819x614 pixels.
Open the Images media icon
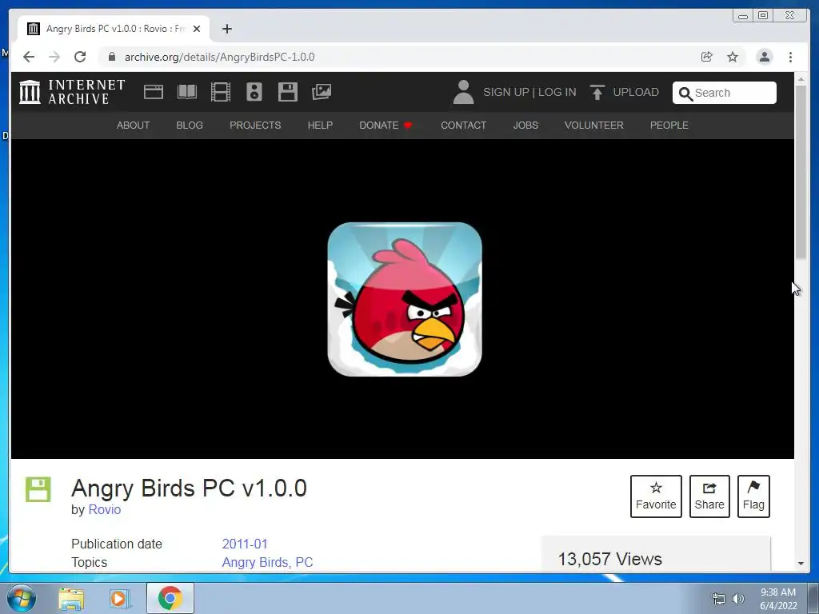coord(322,92)
